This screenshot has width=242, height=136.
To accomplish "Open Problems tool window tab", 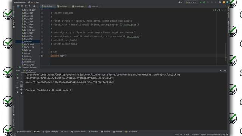I will point(93,131).
